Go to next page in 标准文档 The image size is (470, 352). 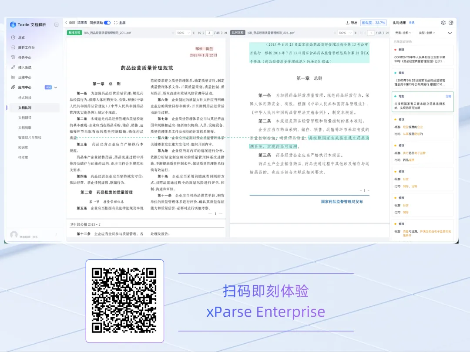pyautogui.click(x=222, y=33)
